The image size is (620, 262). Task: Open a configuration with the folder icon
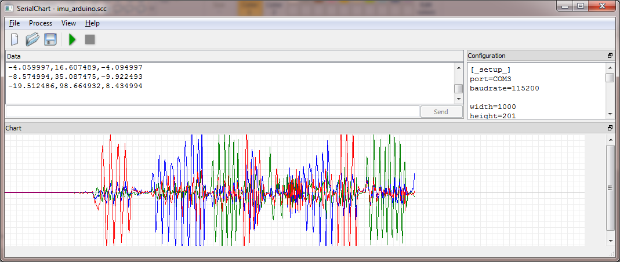click(32, 39)
